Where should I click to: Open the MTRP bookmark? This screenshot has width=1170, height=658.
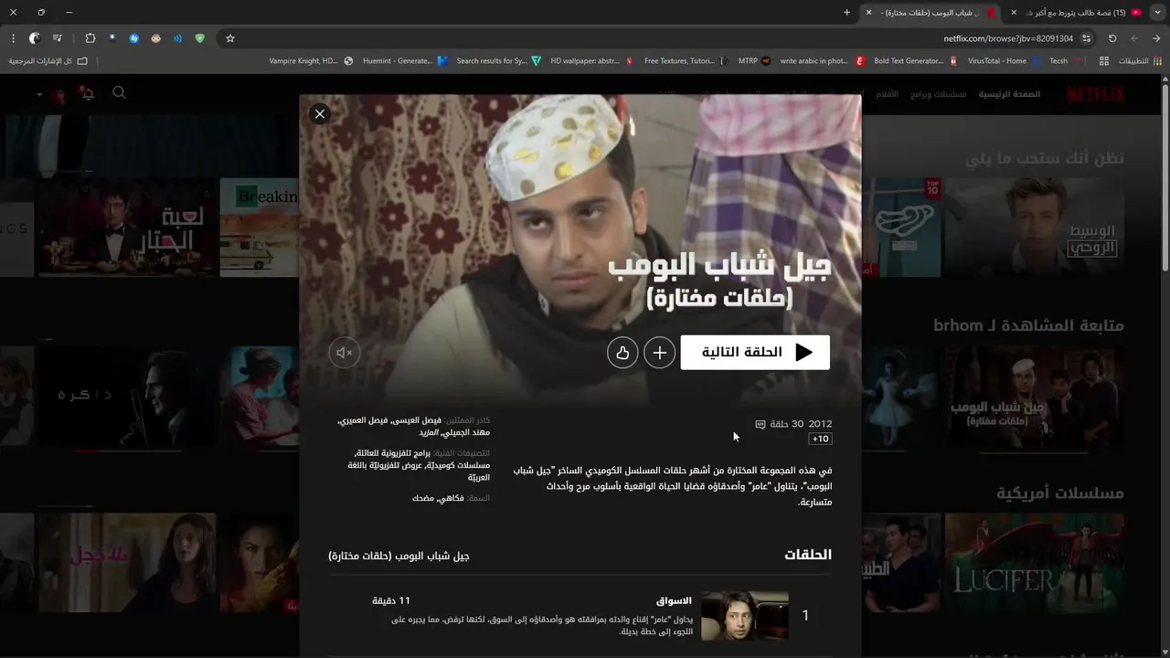(x=754, y=61)
